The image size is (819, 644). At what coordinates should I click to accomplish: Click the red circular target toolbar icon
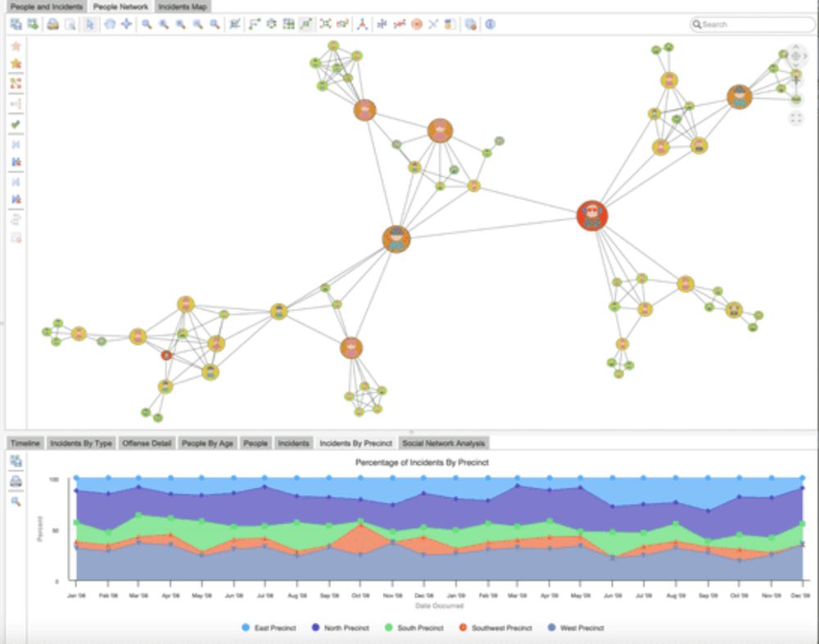(416, 24)
